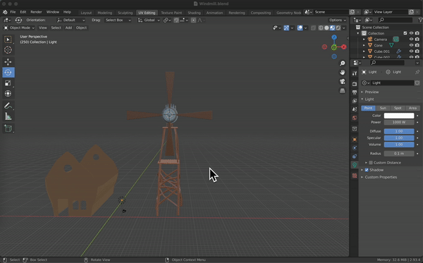Click the viewport zoom magnifier icon
This screenshot has height=263, width=423.
tap(343, 63)
